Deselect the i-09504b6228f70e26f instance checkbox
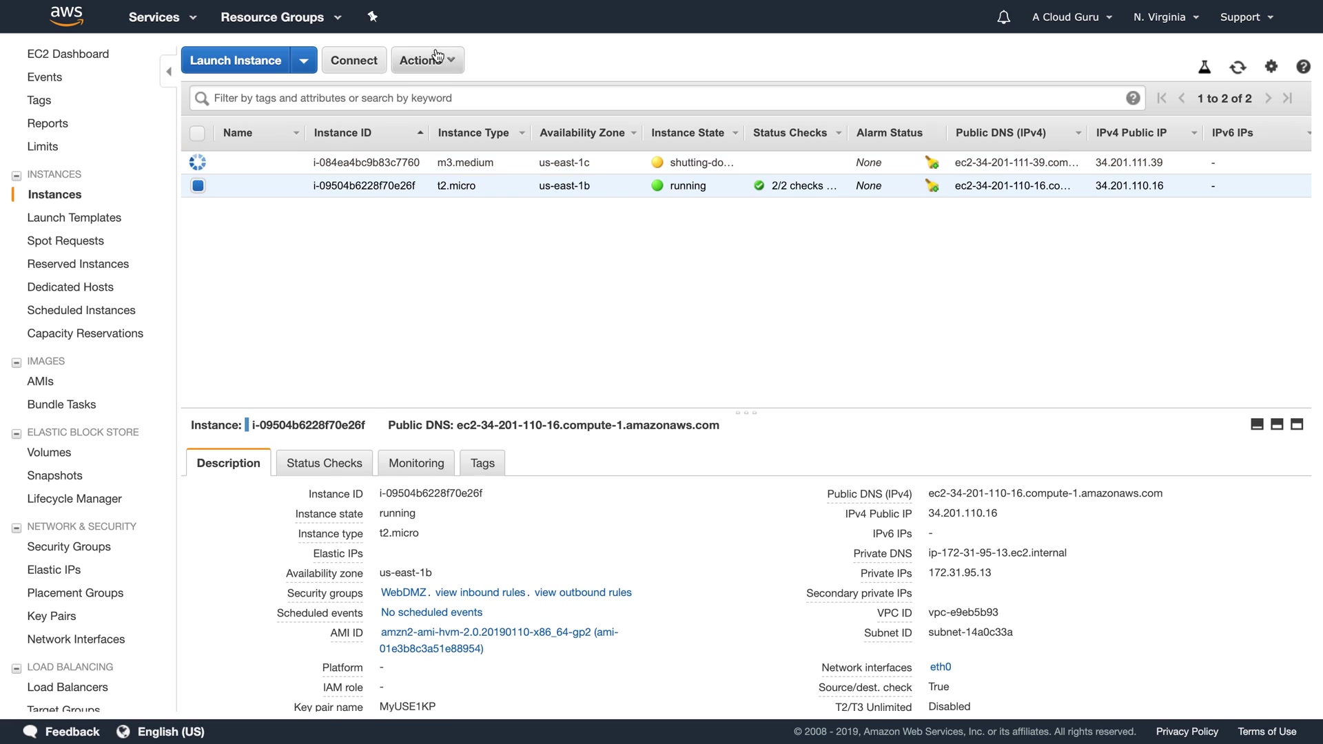The image size is (1323, 744). click(198, 185)
